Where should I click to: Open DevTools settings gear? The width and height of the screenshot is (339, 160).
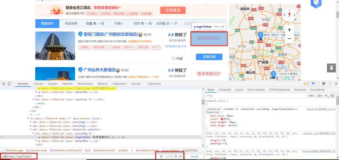click(x=324, y=84)
